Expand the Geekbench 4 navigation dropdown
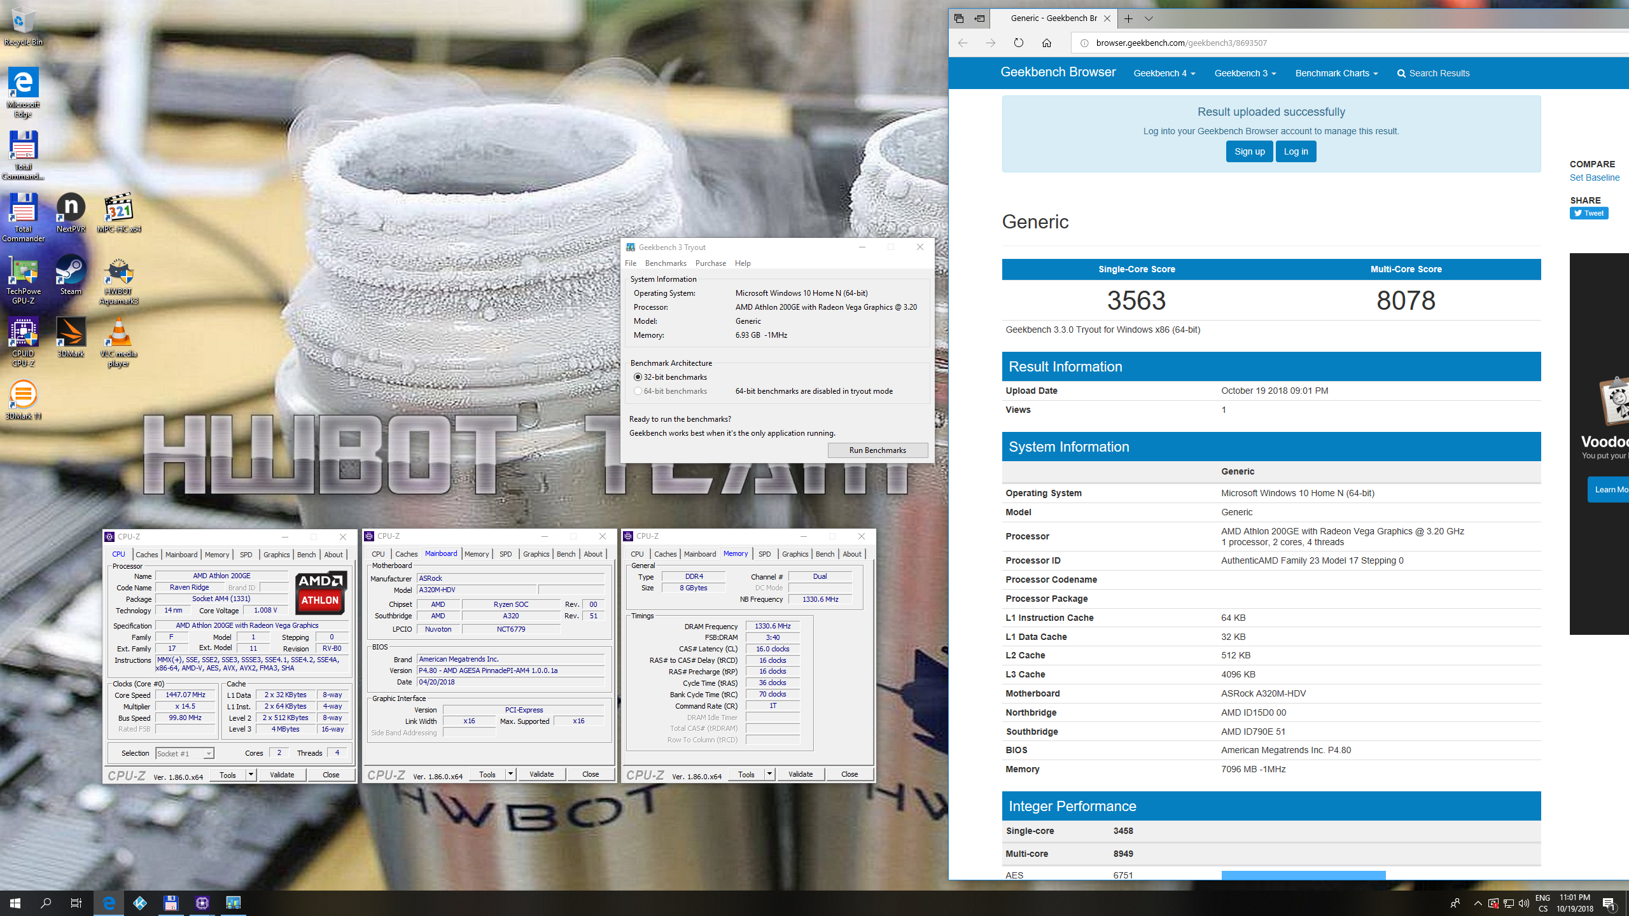This screenshot has height=916, width=1629. pos(1164,73)
